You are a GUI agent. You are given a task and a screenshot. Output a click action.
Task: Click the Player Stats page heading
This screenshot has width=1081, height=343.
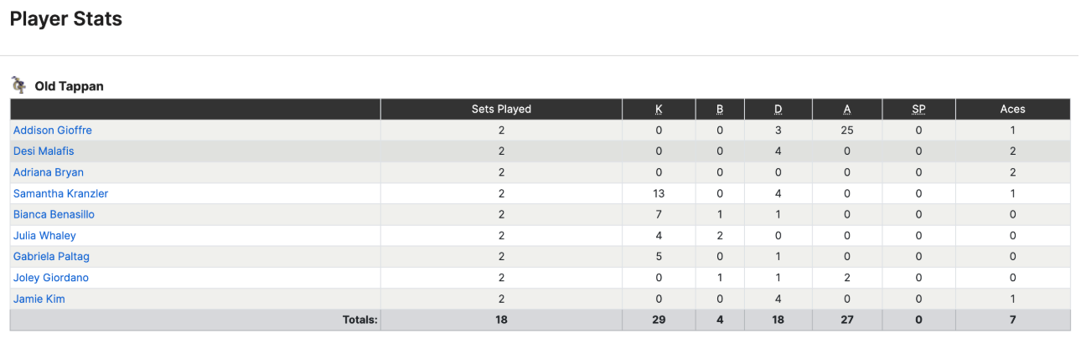pyautogui.click(x=66, y=19)
